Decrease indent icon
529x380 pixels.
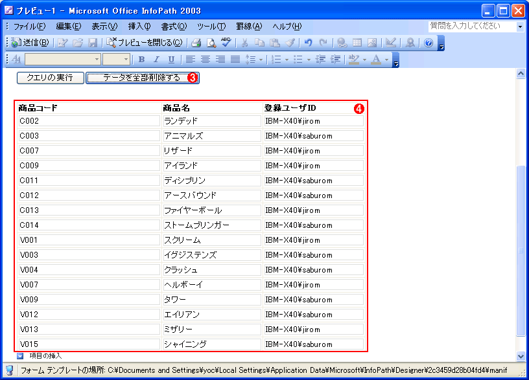[x=320, y=60]
